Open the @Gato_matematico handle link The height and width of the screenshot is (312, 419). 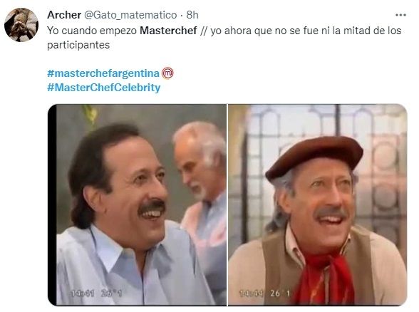click(130, 15)
